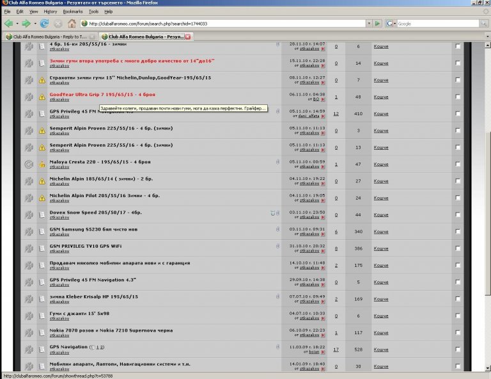This screenshot has width=491, height=379.
Task: Open the Bookmarks menu
Action: 72,12
